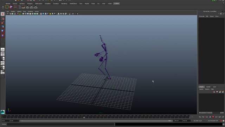Choose the Lasso Select tool
225x127 pixels.
[2, 19]
